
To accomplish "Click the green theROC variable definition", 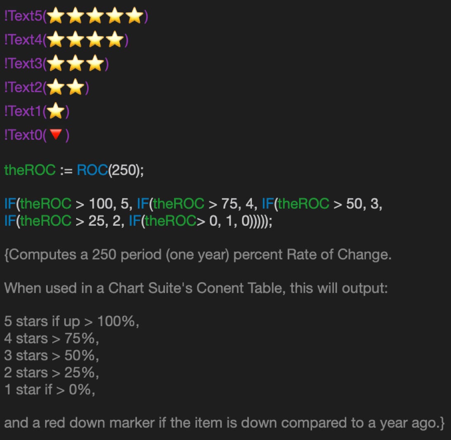I will click(x=30, y=170).
